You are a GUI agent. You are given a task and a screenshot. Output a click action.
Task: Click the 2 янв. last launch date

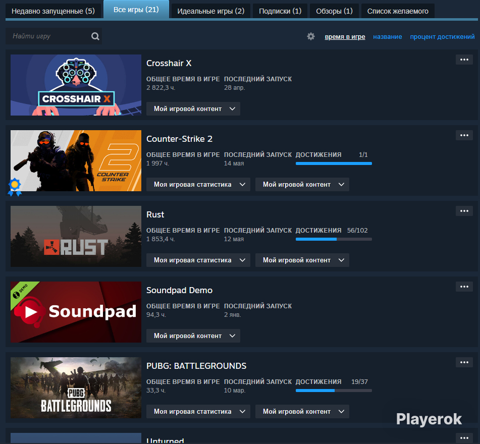click(x=232, y=314)
